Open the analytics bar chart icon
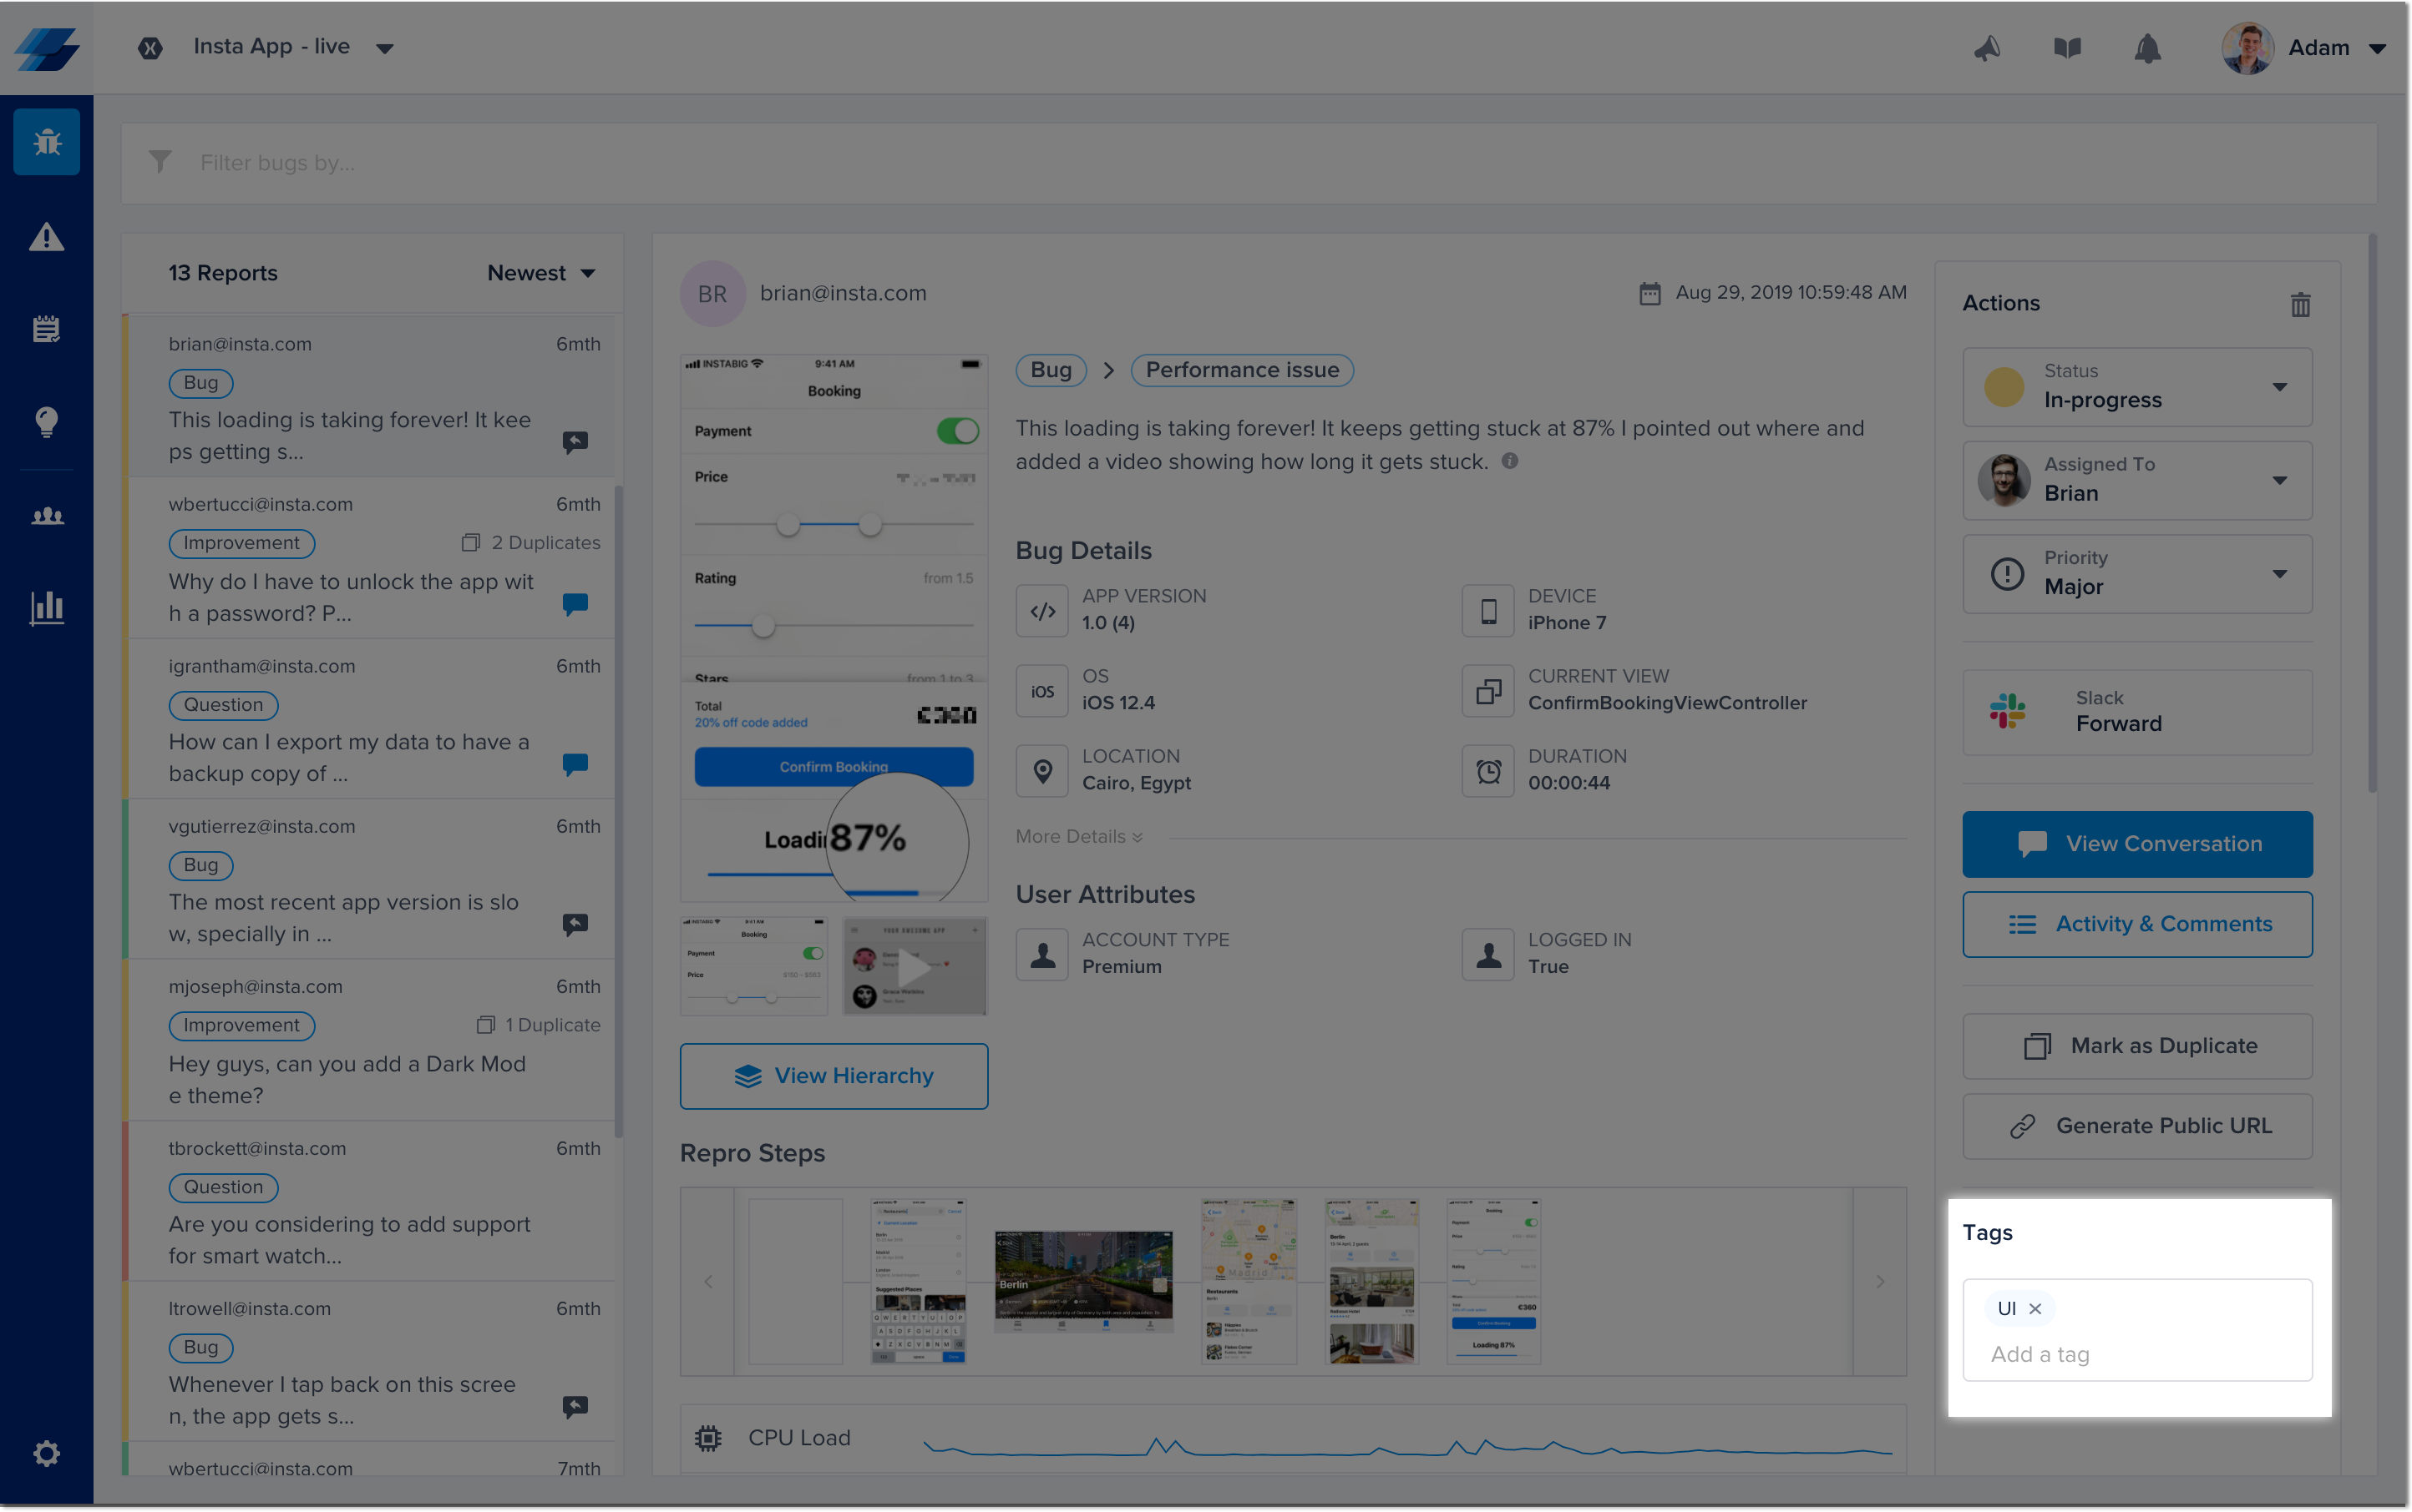 (46, 607)
